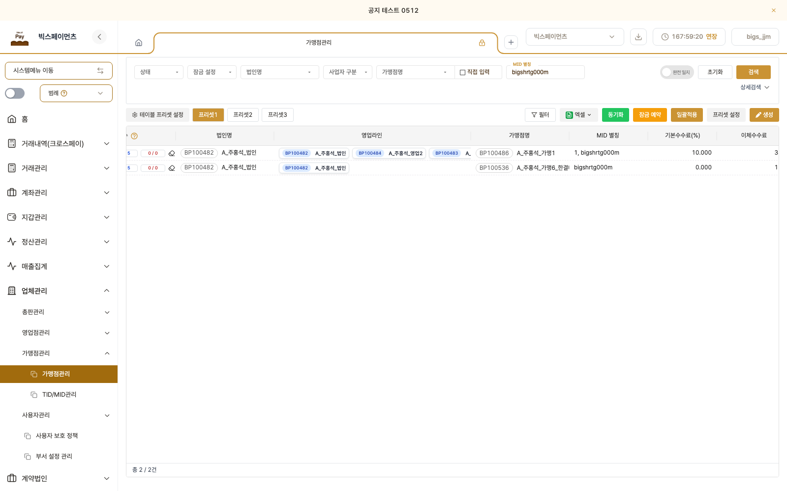
Task: Click the 검색 button
Action: click(x=754, y=72)
